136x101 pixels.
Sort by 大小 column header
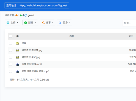click(x=131, y=36)
